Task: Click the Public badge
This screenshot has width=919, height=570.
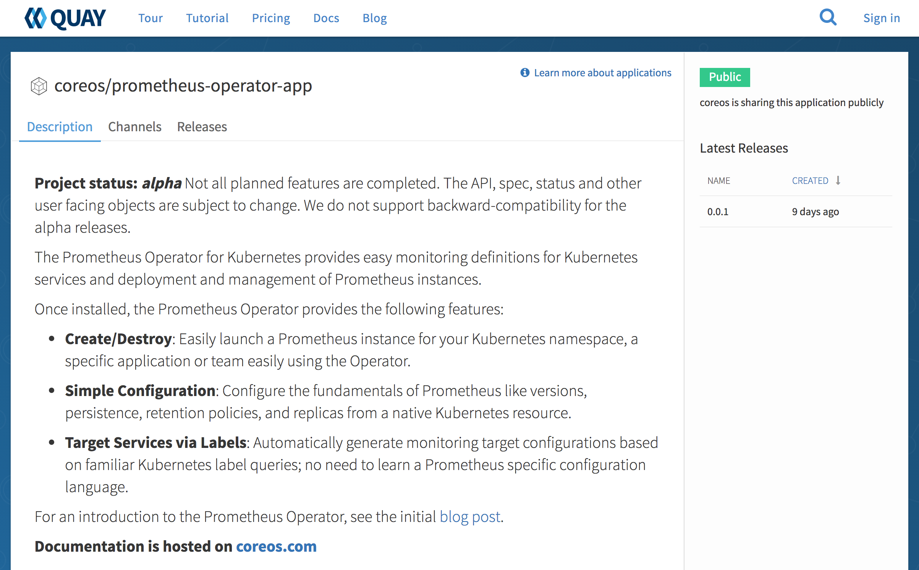Action: coord(725,77)
